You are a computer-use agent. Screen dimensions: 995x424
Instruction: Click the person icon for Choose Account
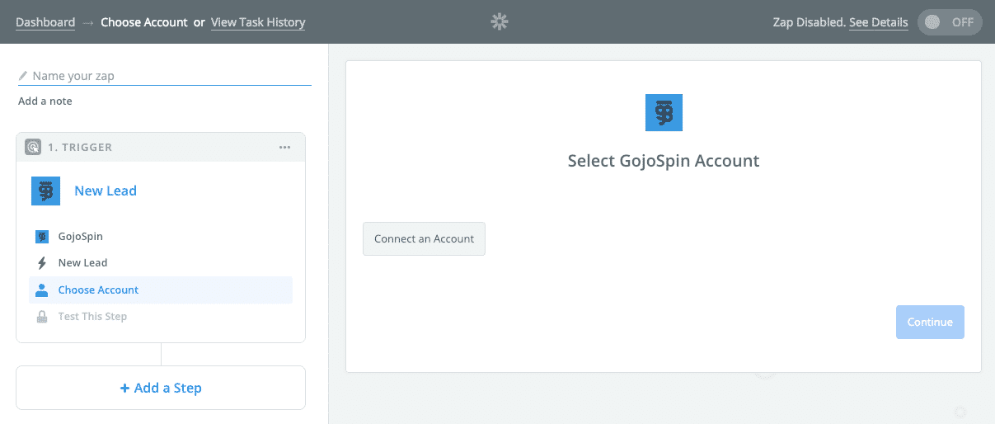pos(42,290)
